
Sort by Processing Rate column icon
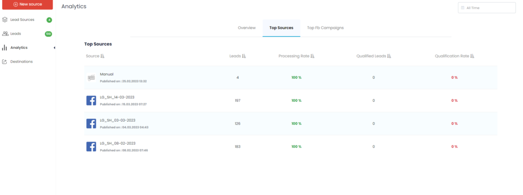(x=312, y=56)
